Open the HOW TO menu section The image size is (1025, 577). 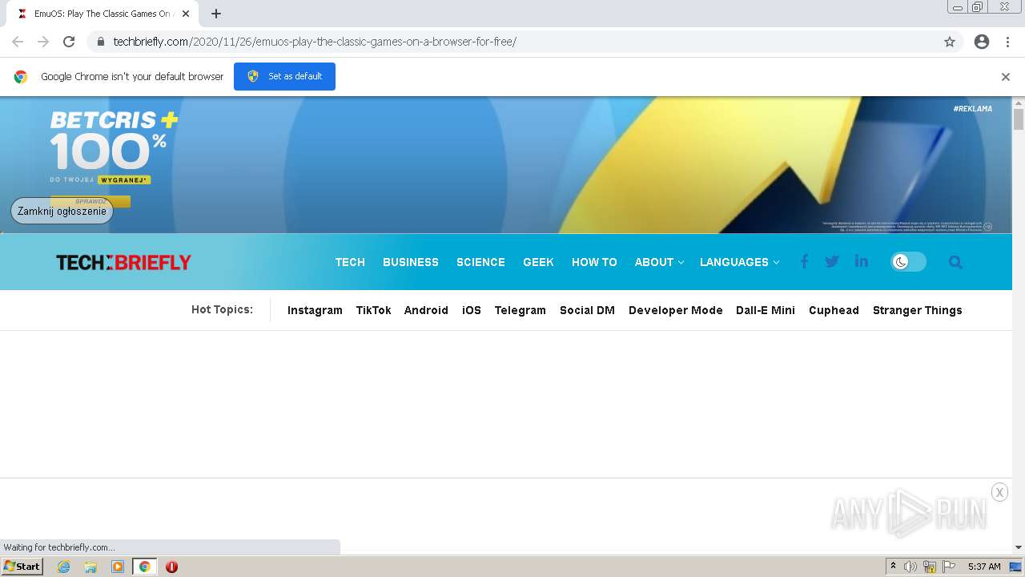[x=594, y=262]
